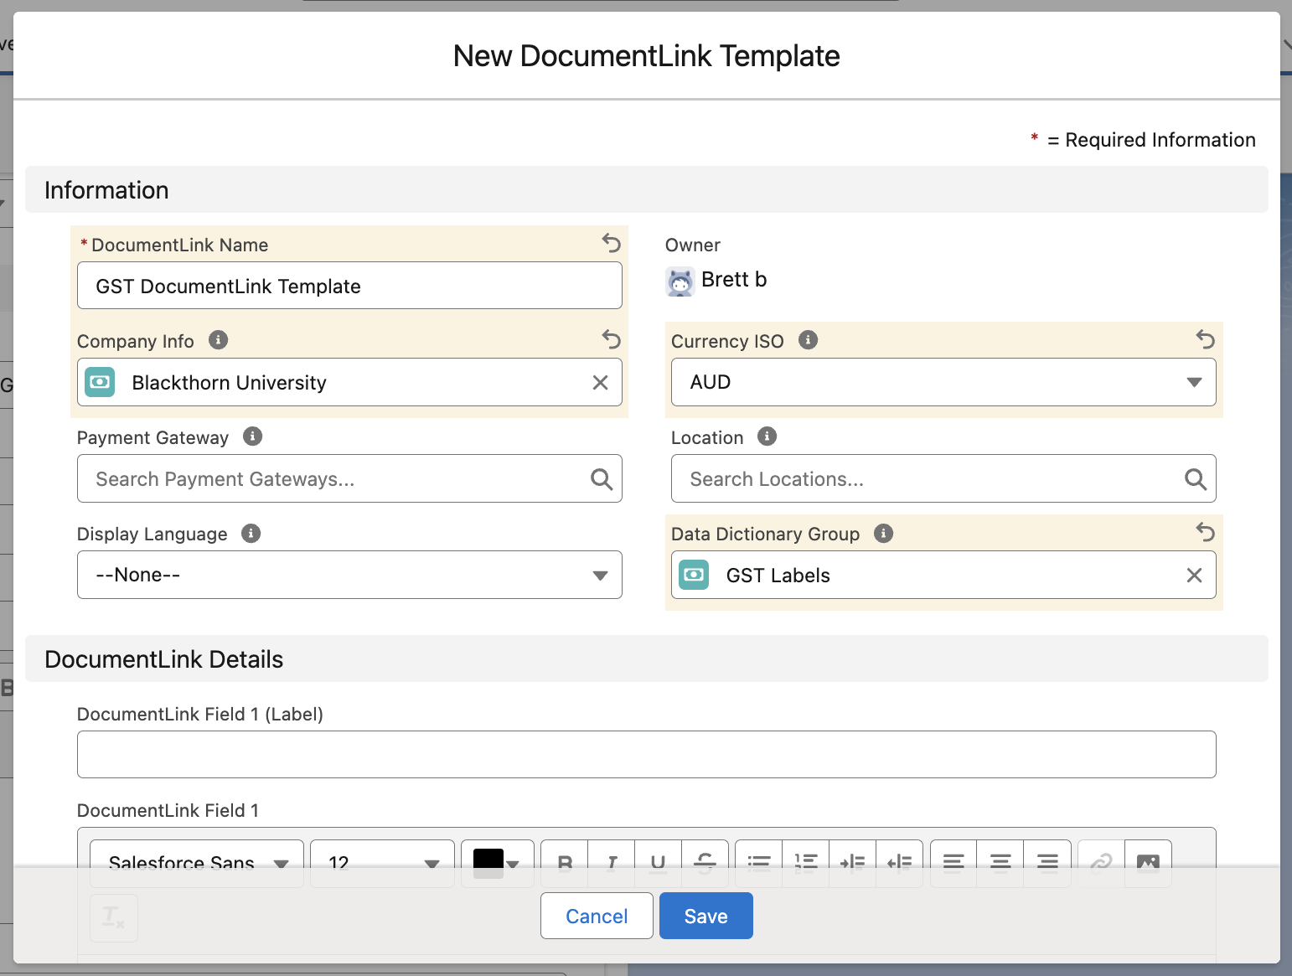The image size is (1292, 976).
Task: Open the Salesforce Sans font dropdown
Action: tap(197, 863)
